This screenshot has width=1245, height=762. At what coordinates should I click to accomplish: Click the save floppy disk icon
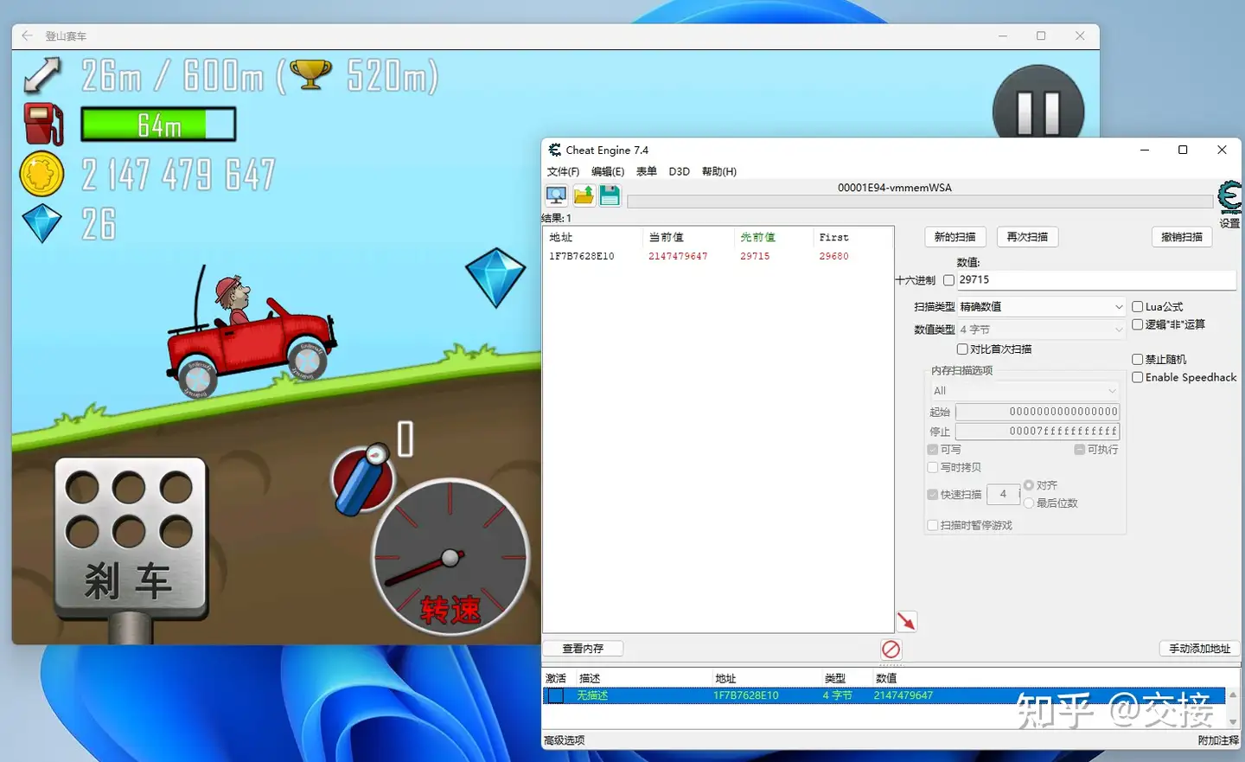pyautogui.click(x=610, y=195)
